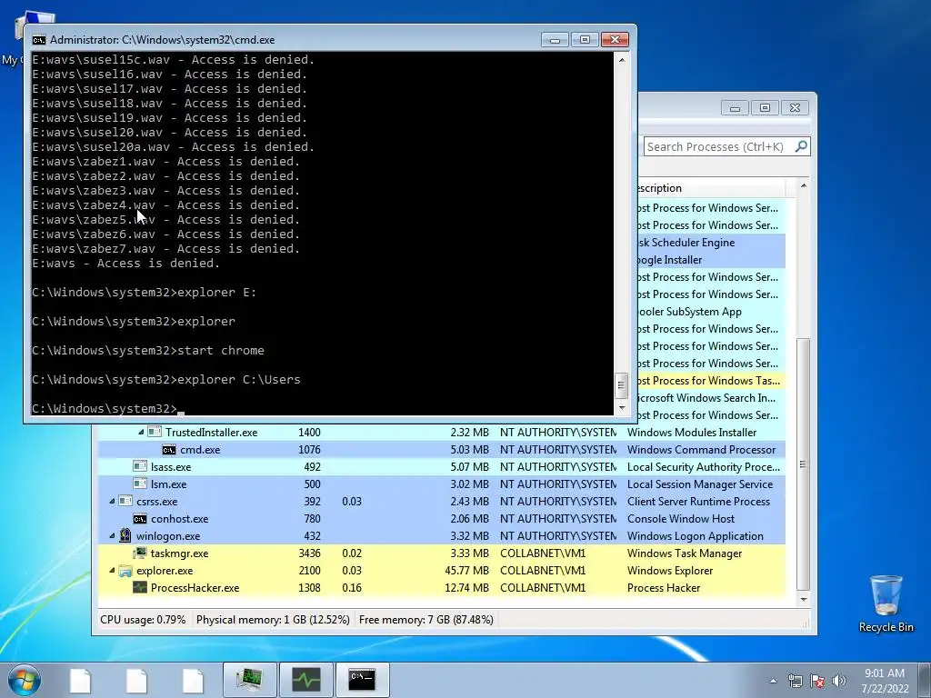Click the cmd window scroll-up arrow
Viewport: 931px width, 698px height.
(x=622, y=60)
